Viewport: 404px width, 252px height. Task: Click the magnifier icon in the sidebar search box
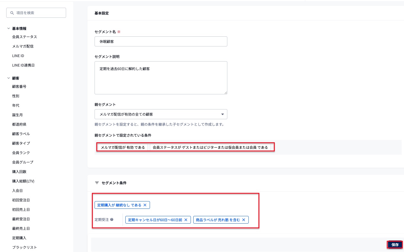pyautogui.click(x=12, y=13)
